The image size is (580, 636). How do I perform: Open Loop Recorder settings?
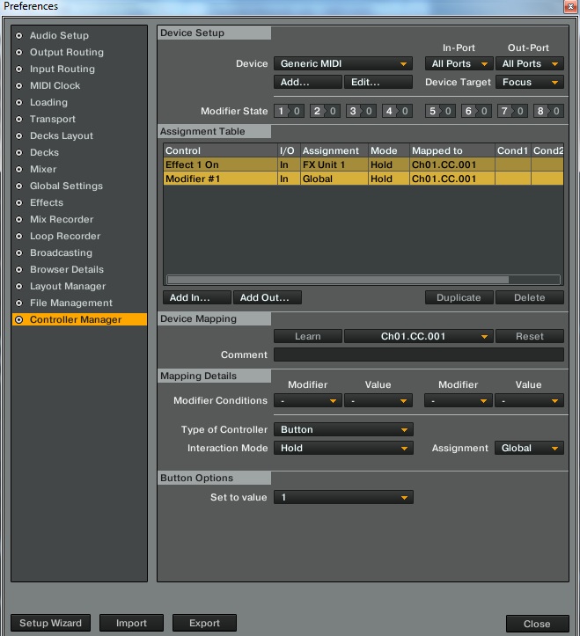point(65,236)
